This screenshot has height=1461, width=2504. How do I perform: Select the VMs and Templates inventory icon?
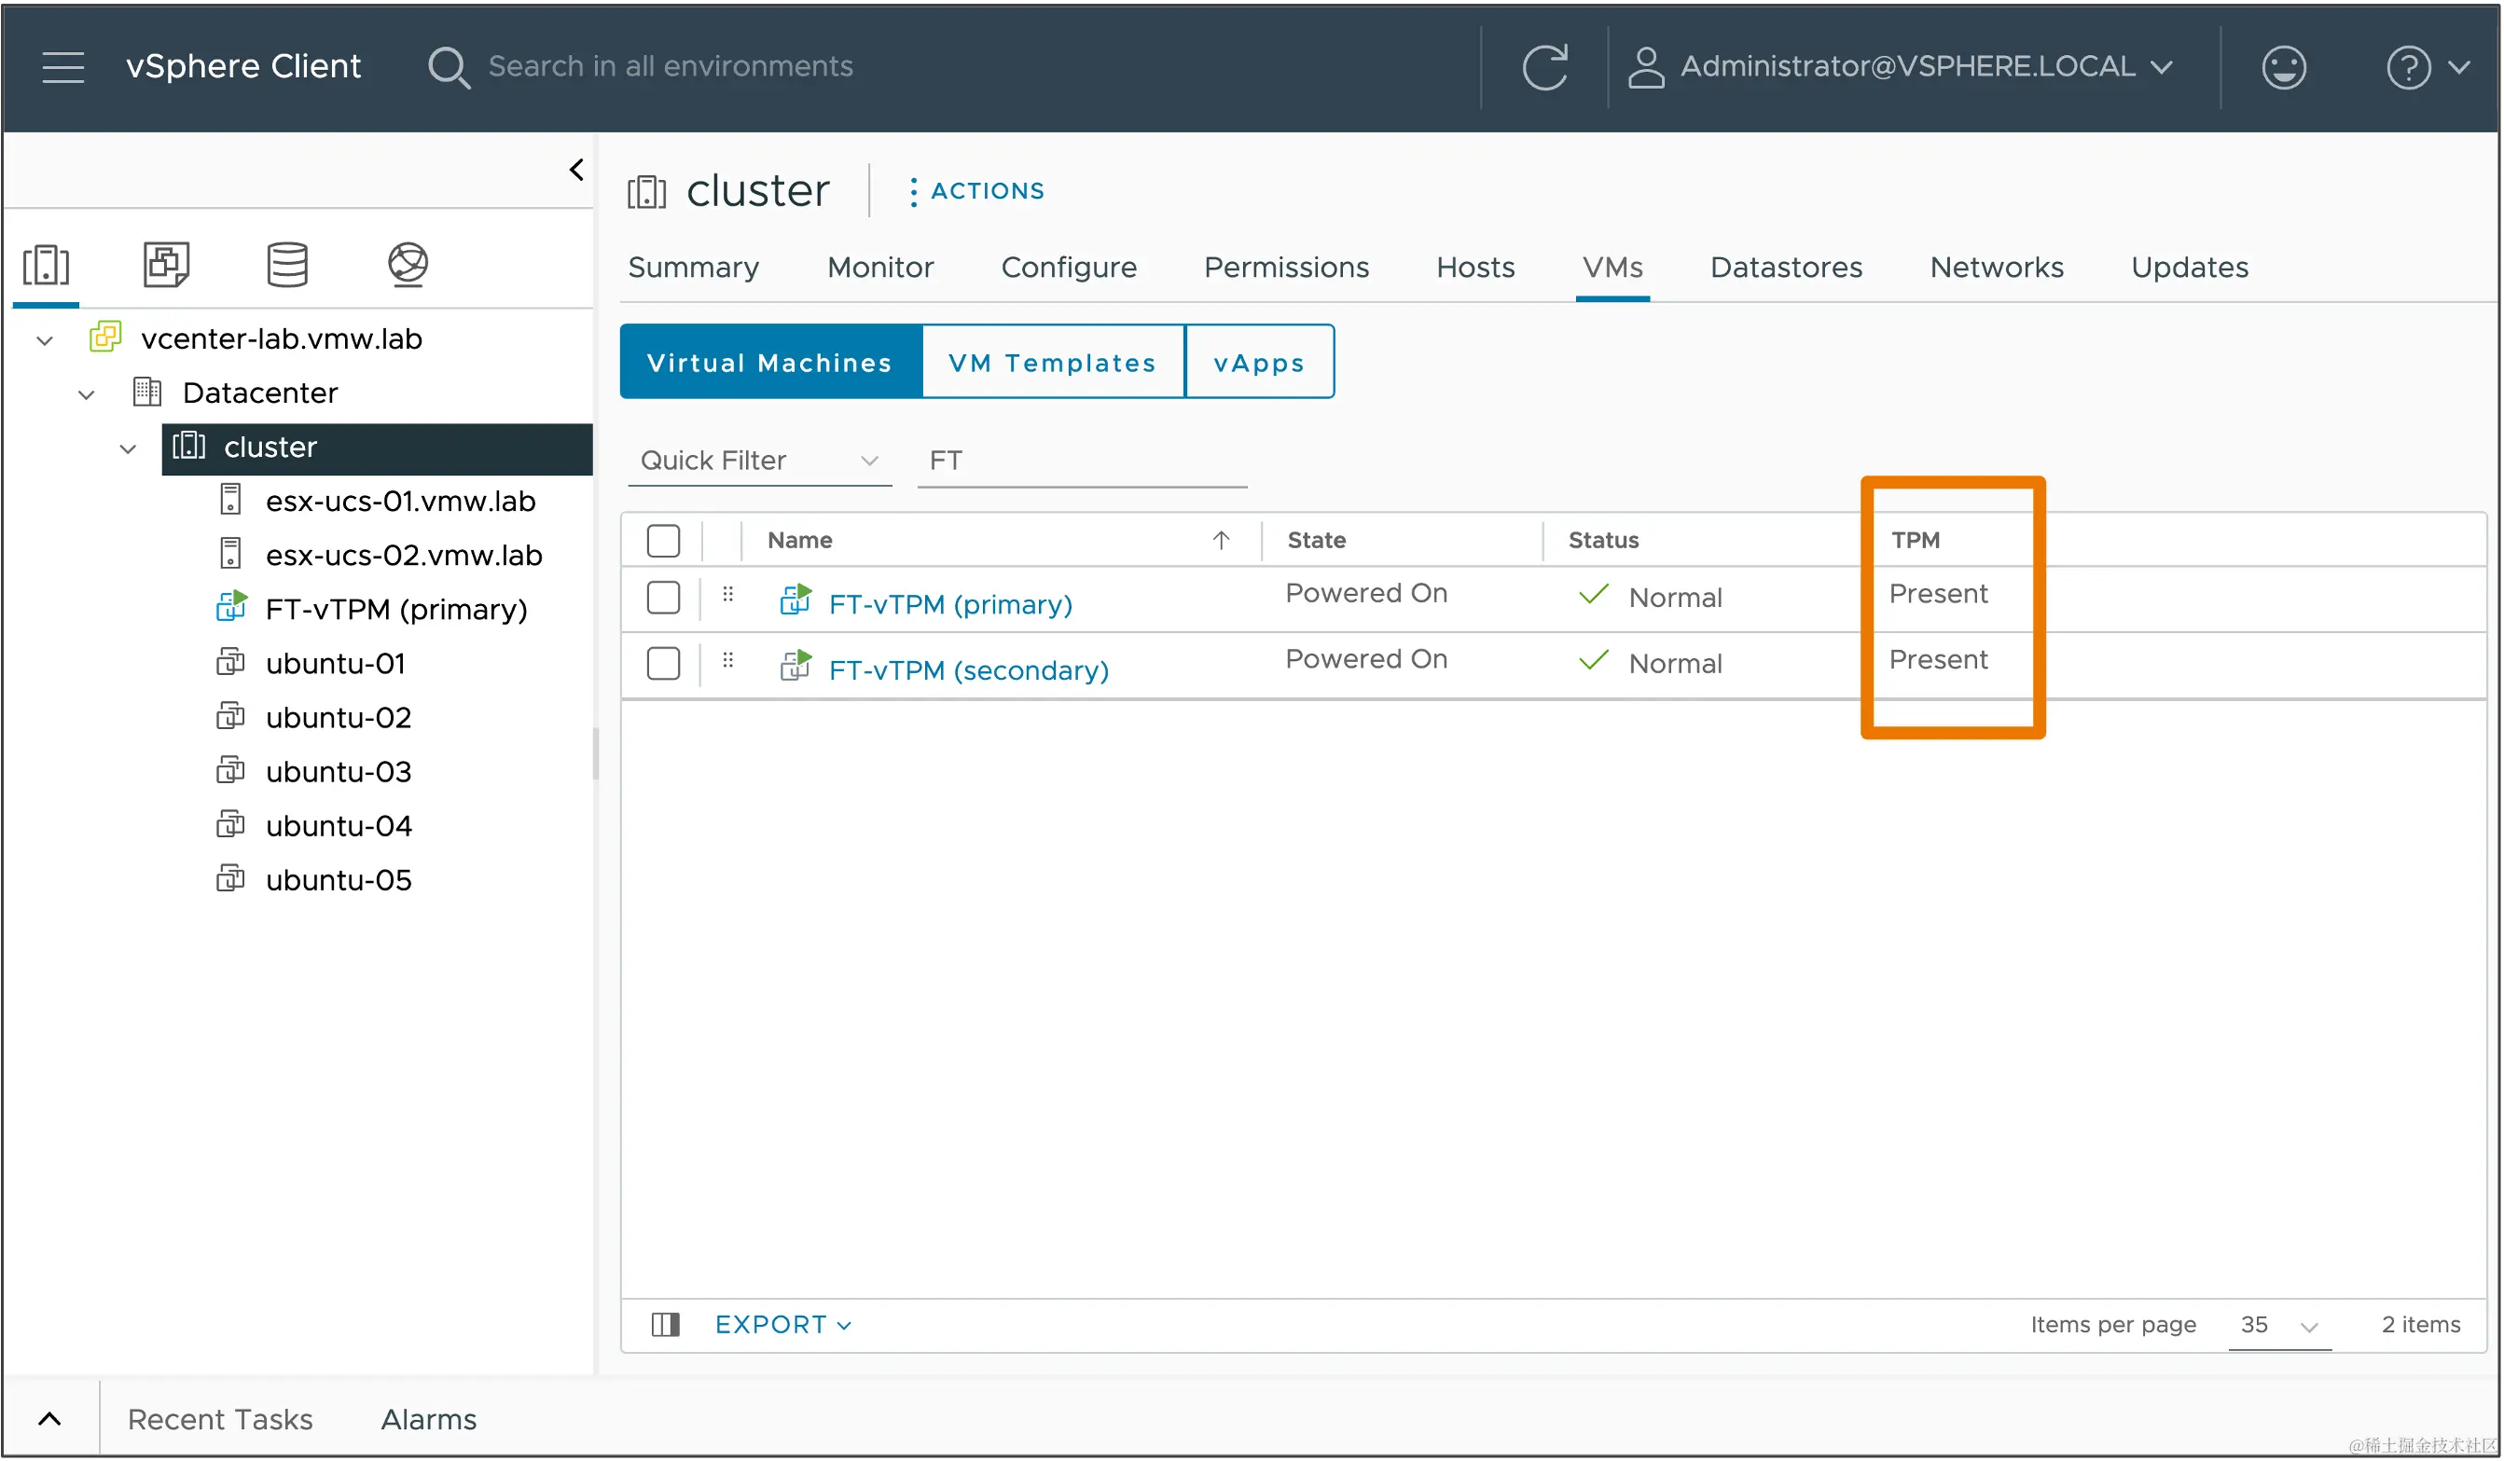point(165,263)
